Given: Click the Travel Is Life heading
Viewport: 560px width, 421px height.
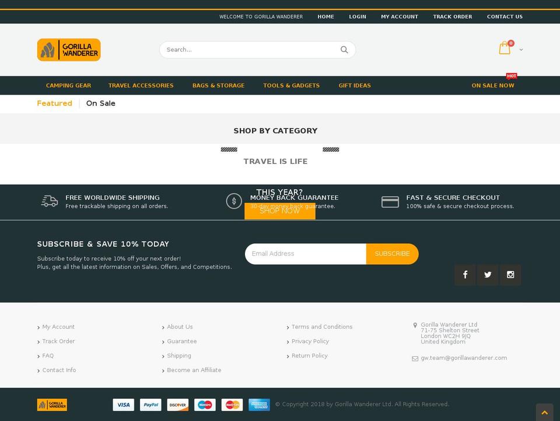Looking at the screenshot, I should pyautogui.click(x=275, y=162).
